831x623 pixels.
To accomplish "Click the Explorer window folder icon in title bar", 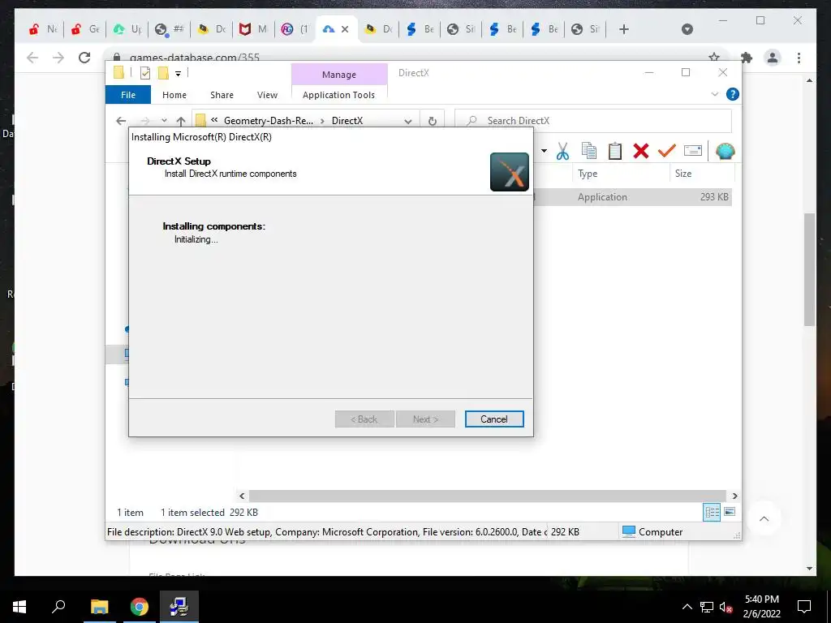I will click(118, 72).
